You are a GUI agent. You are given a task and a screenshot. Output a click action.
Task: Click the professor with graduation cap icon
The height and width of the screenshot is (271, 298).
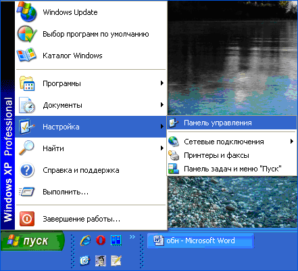click(101, 261)
